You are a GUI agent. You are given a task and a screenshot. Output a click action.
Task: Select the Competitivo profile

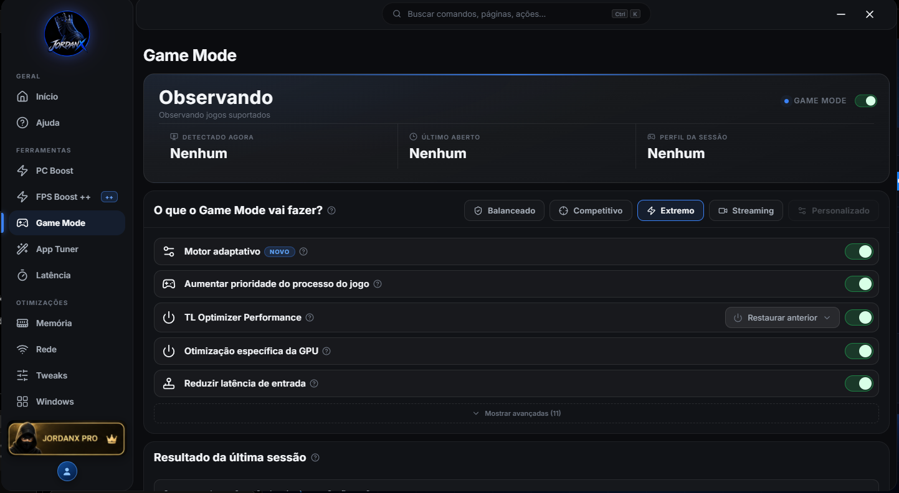[591, 210]
